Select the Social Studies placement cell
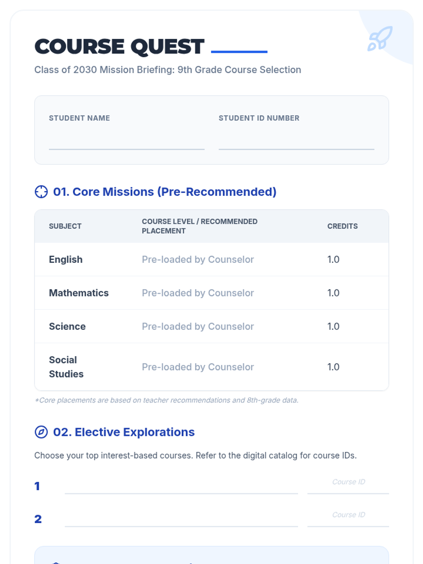423x564 pixels. (x=198, y=367)
